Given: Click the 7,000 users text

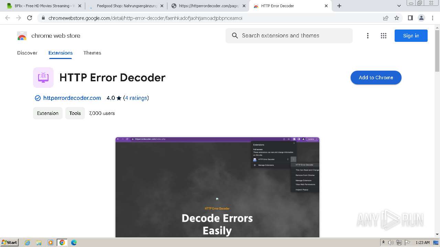Looking at the screenshot, I should 102,113.
